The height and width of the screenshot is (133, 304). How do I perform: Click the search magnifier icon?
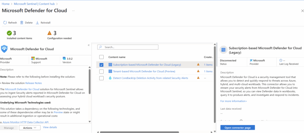pyautogui.click(x=101, y=47)
